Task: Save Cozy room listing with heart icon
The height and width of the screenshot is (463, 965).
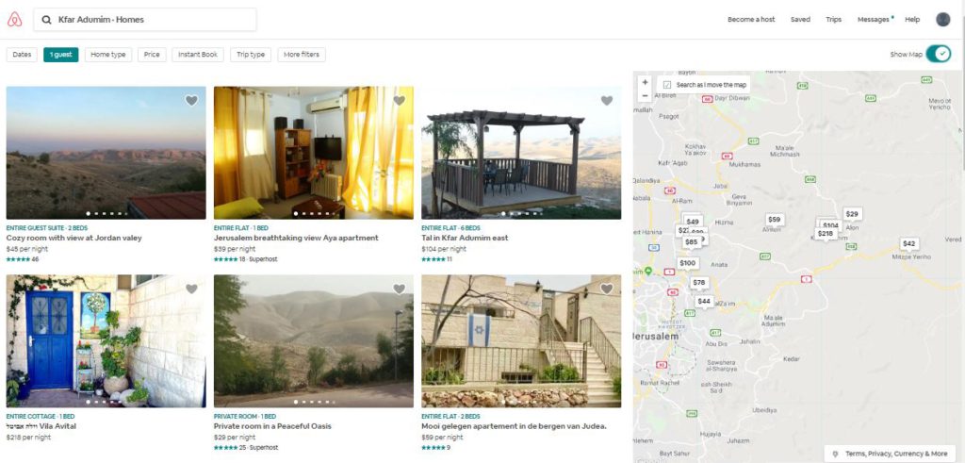Action: click(191, 101)
